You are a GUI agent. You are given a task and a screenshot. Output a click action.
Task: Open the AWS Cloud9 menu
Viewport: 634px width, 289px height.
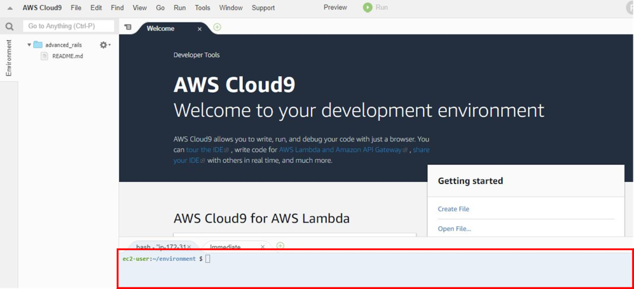point(42,8)
